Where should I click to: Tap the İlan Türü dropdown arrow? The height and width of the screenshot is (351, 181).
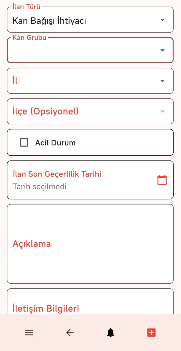tap(163, 20)
